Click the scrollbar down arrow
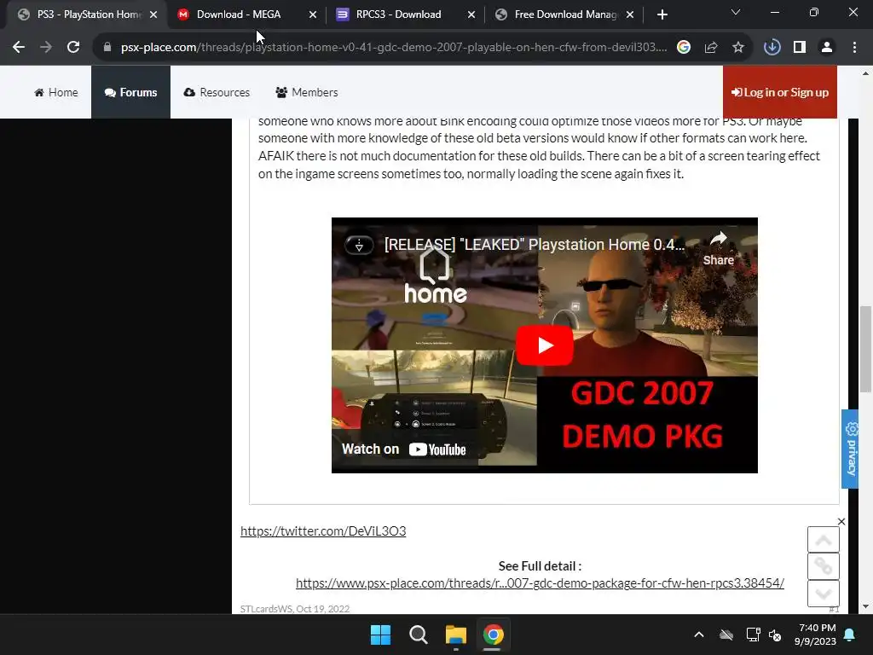This screenshot has width=873, height=655. click(x=866, y=606)
